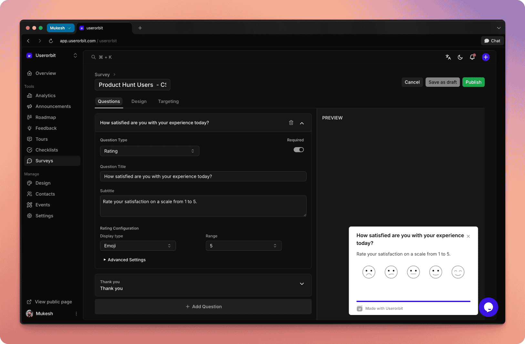Screen dimensions: 525x344
Task: Open the notifications bell icon
Action: click(472, 57)
